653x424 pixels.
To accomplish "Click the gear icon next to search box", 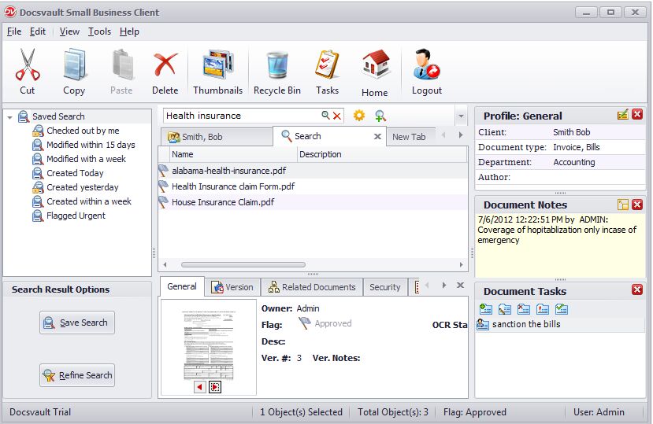I will (x=359, y=116).
